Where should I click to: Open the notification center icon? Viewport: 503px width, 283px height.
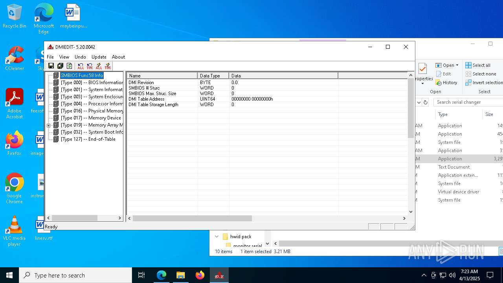(x=490, y=275)
